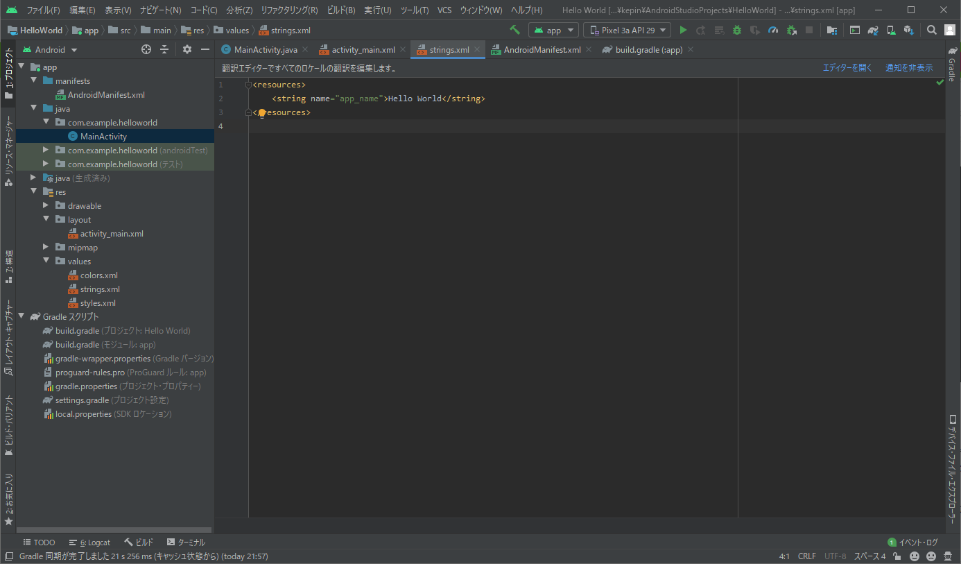Click green checkmark inspection indicator
961x564 pixels.
[940, 83]
